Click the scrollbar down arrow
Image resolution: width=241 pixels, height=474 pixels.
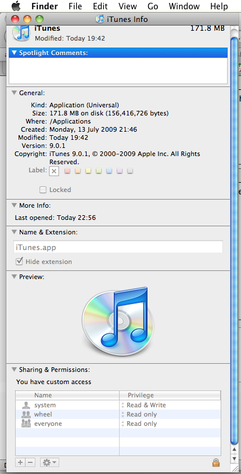point(235,458)
